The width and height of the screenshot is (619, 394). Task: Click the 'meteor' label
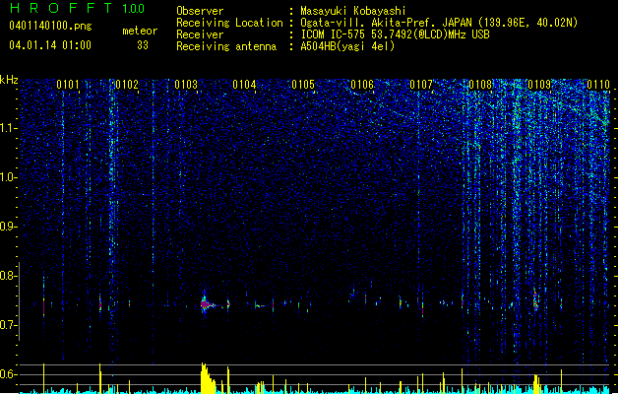[x=140, y=31]
